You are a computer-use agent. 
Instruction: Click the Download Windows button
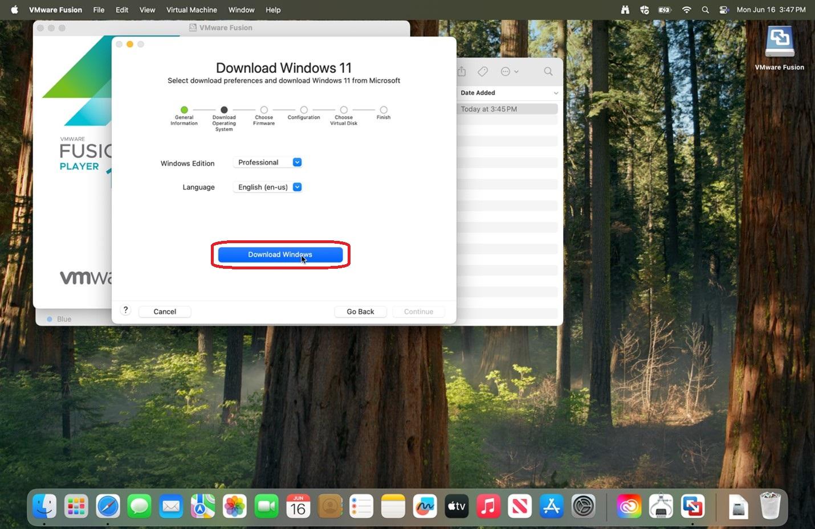tap(280, 255)
